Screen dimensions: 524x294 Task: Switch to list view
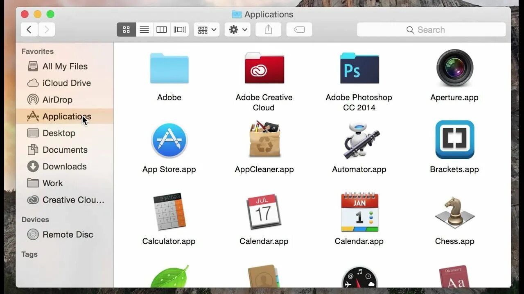pos(145,30)
